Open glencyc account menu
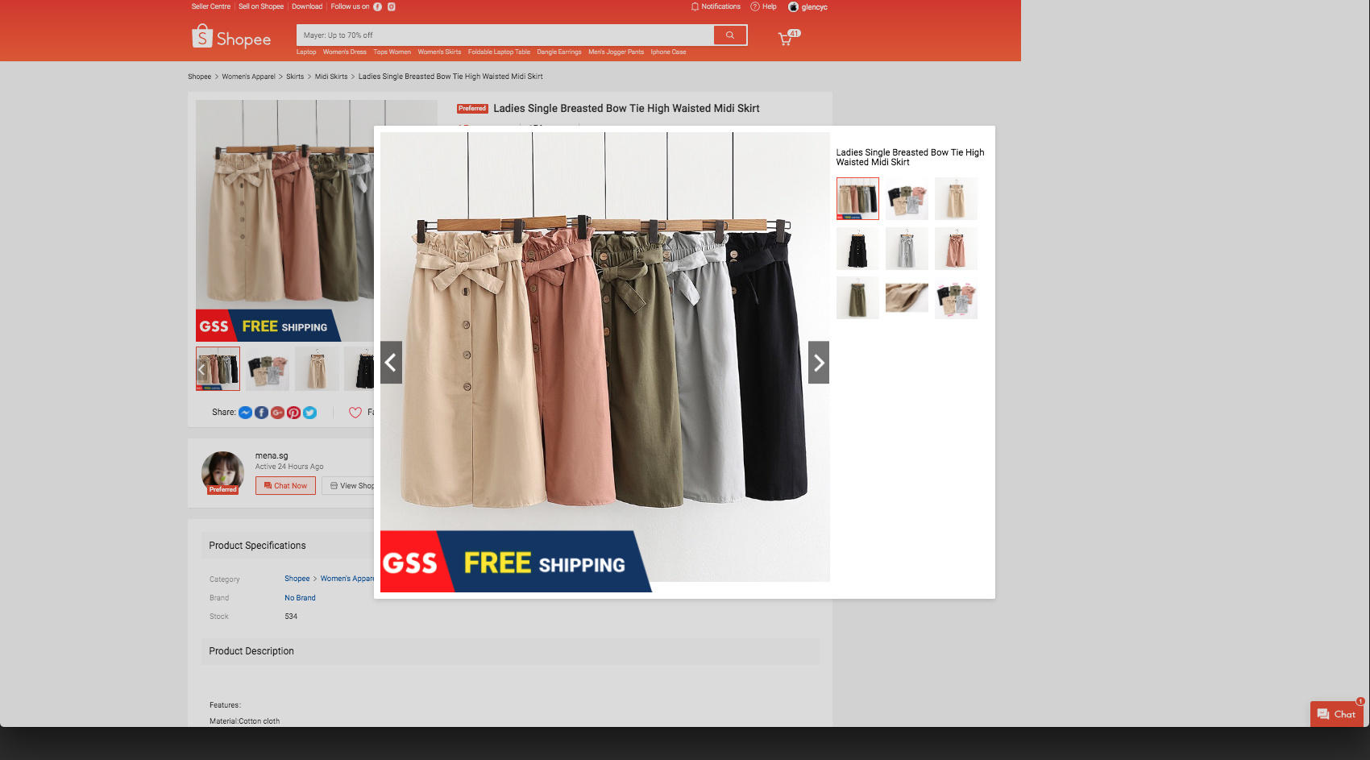Viewport: 1370px width, 760px height. tap(808, 7)
